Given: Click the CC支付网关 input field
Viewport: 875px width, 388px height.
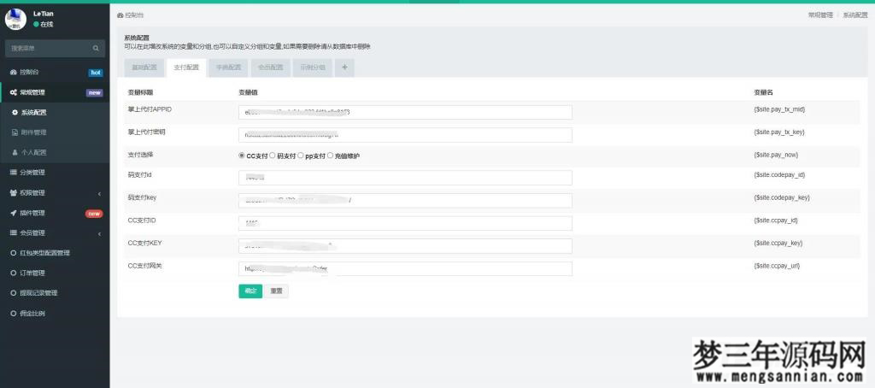Looking at the screenshot, I should click(405, 268).
